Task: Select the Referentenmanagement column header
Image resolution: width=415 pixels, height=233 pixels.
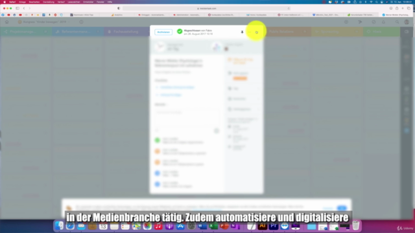Action: coord(77,32)
